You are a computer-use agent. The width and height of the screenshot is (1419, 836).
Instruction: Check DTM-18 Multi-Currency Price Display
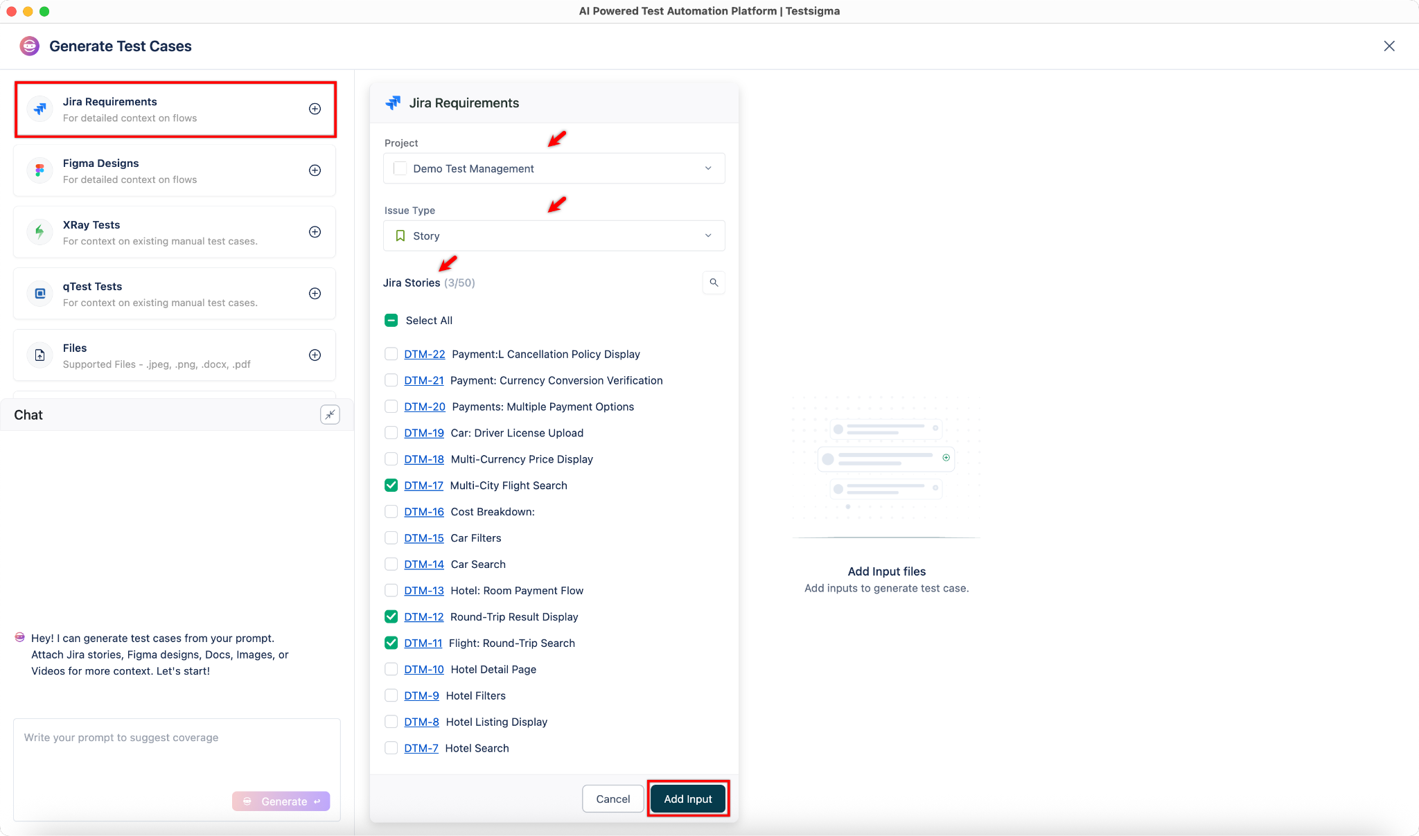(391, 459)
